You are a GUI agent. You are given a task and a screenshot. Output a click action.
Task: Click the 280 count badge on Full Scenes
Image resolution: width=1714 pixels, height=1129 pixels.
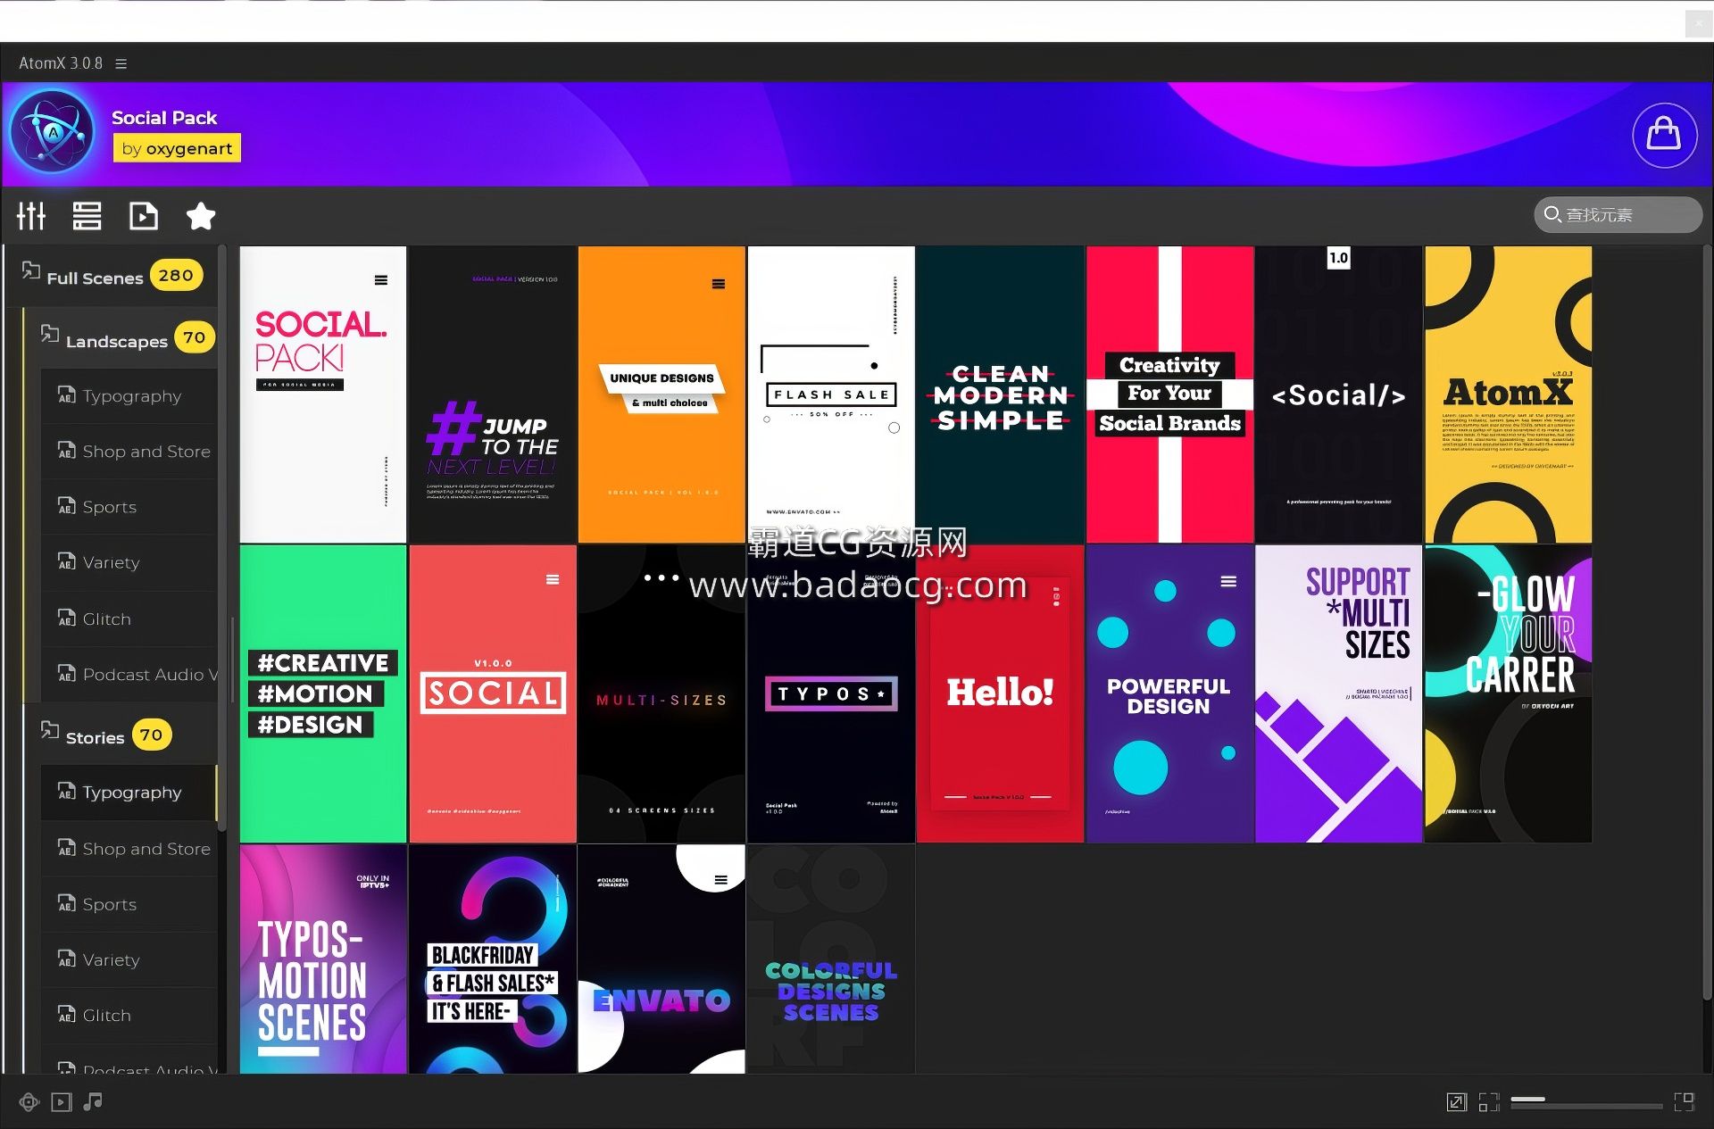[x=176, y=275]
